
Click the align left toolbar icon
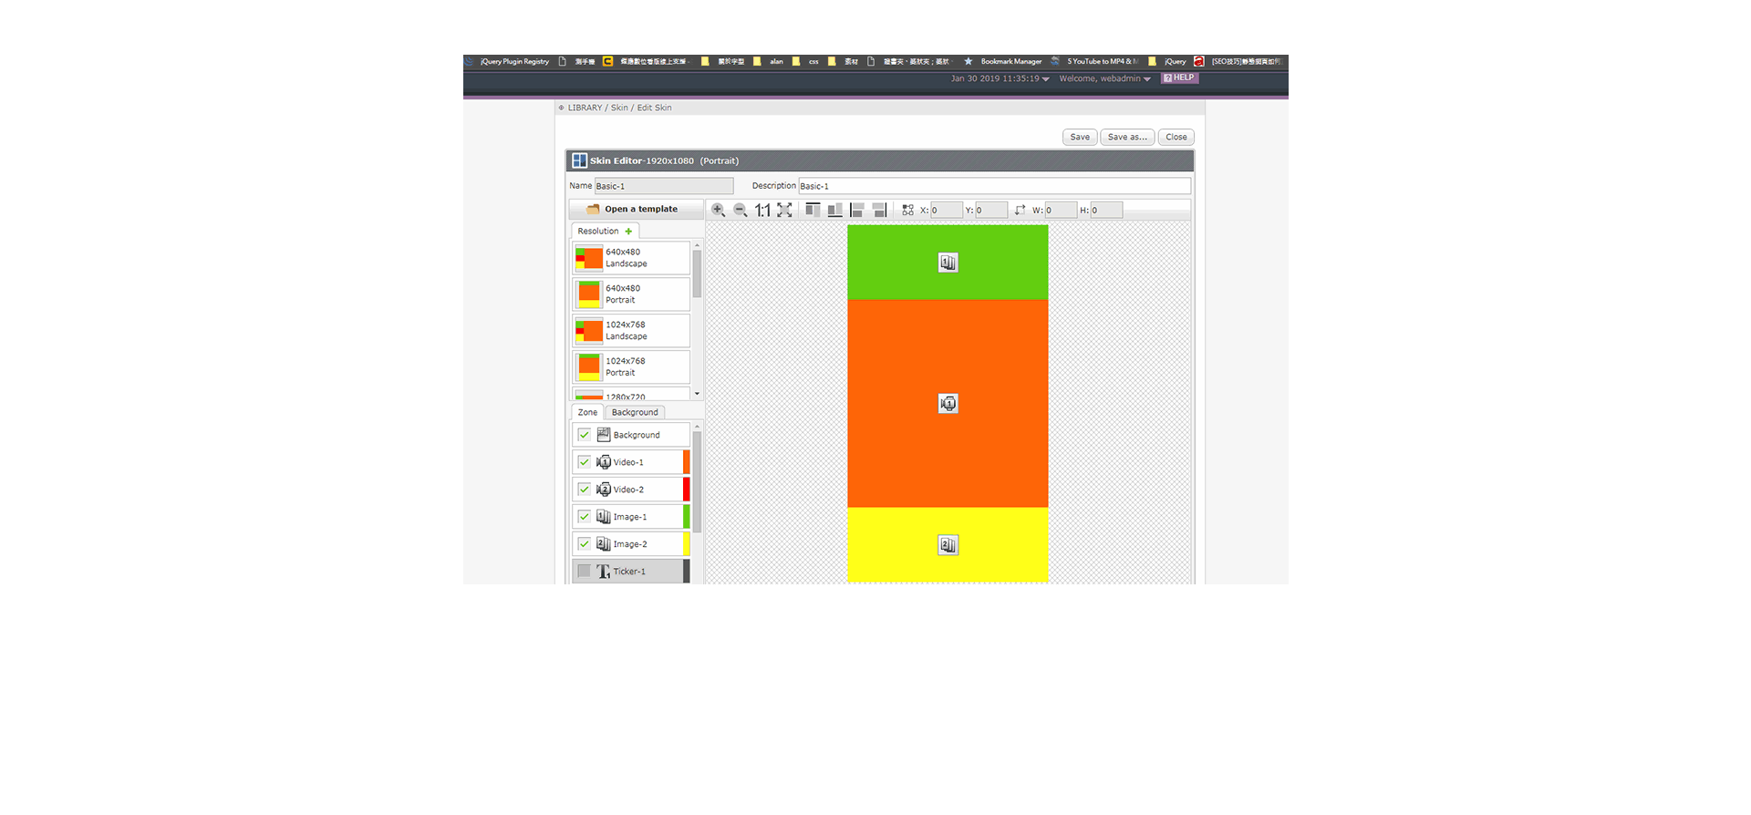[857, 210]
